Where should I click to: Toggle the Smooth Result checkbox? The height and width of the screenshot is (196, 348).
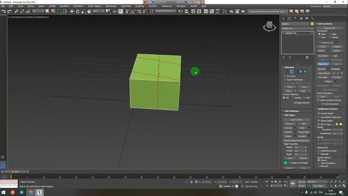click(x=319, y=113)
